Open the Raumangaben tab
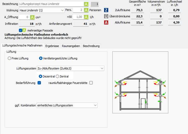Screen dimensions: 188x134 [71, 46]
